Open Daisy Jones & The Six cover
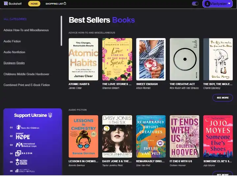Screen dimensions: 237x176 117,137
